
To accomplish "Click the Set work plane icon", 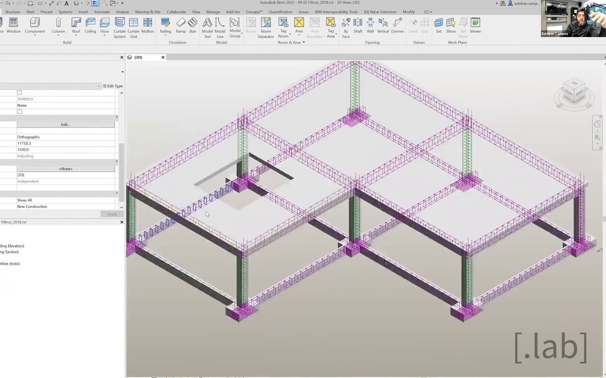I will click(x=438, y=26).
